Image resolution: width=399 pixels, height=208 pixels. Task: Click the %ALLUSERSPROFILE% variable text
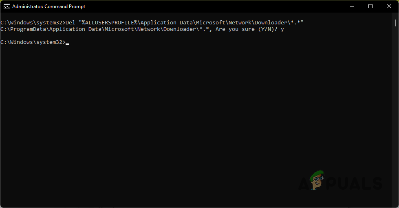pos(108,23)
